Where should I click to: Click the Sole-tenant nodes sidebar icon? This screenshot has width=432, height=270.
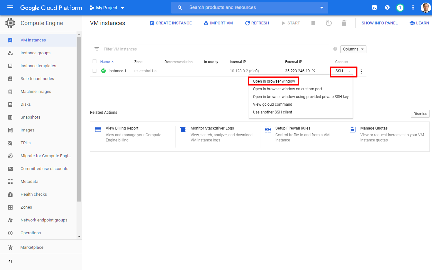point(10,79)
